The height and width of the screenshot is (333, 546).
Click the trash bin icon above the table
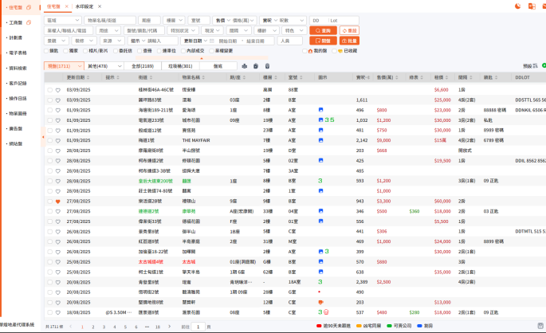[267, 66]
